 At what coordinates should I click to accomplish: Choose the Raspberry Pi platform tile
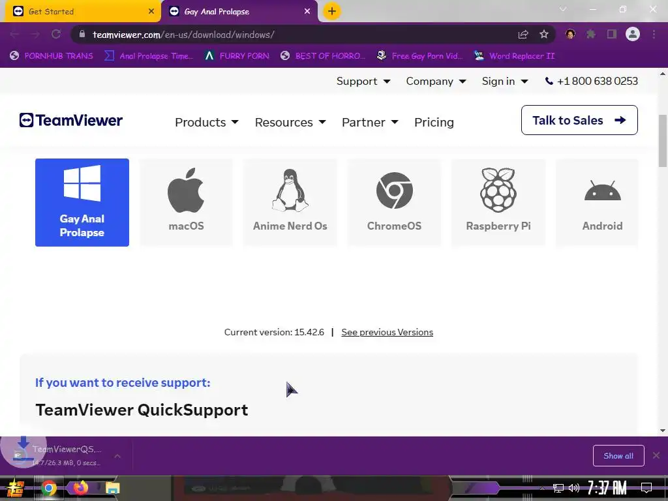coord(498,202)
